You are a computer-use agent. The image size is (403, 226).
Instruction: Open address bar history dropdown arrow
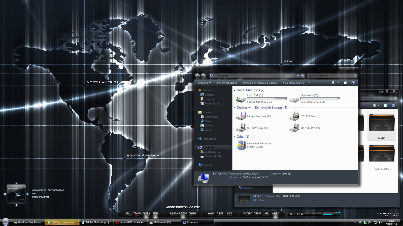pos(298,76)
